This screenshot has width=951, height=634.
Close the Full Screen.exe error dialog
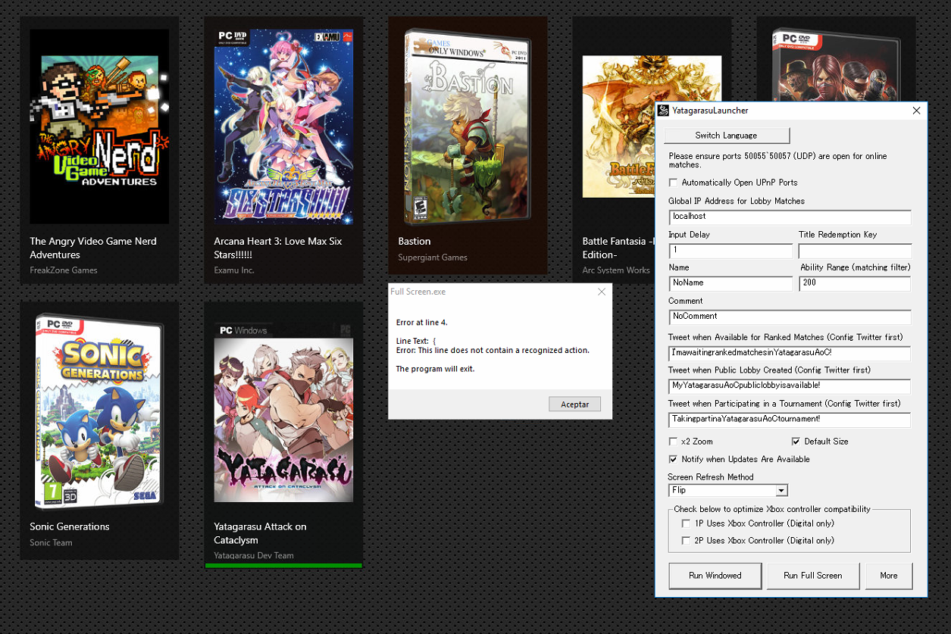[x=602, y=292]
